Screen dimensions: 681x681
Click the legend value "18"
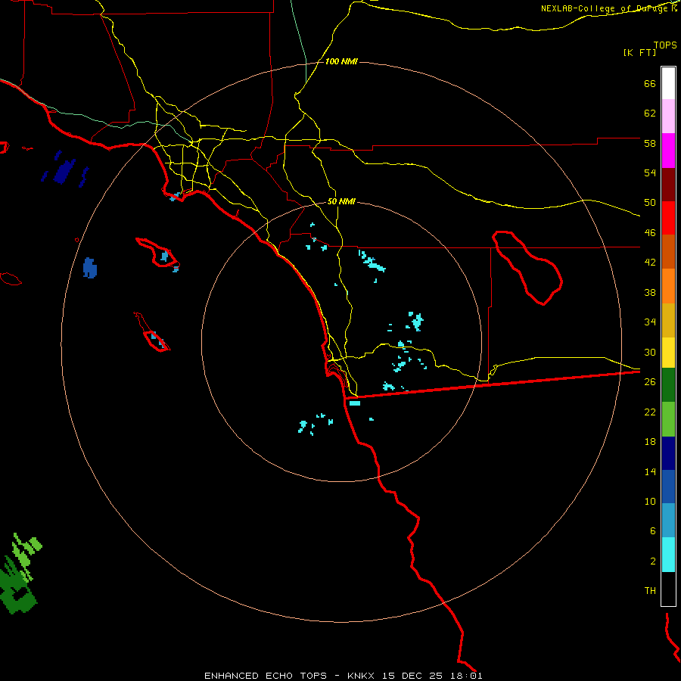(650, 442)
